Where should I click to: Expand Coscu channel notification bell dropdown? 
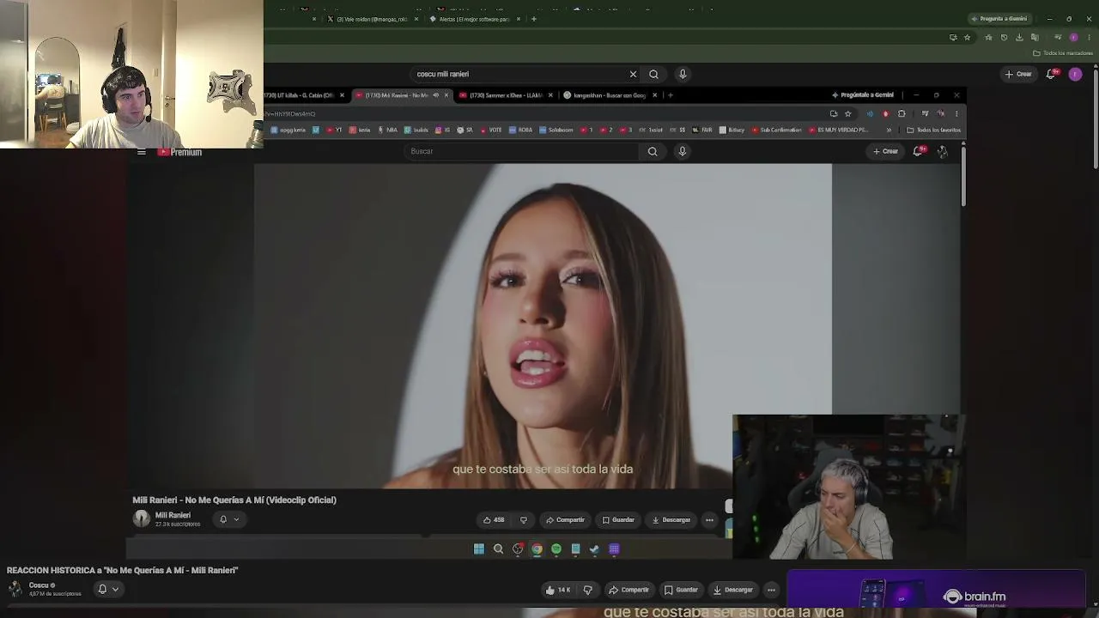[x=108, y=589]
